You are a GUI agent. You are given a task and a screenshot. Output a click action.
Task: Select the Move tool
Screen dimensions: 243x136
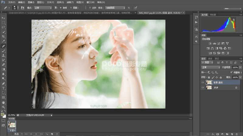coord(3,18)
